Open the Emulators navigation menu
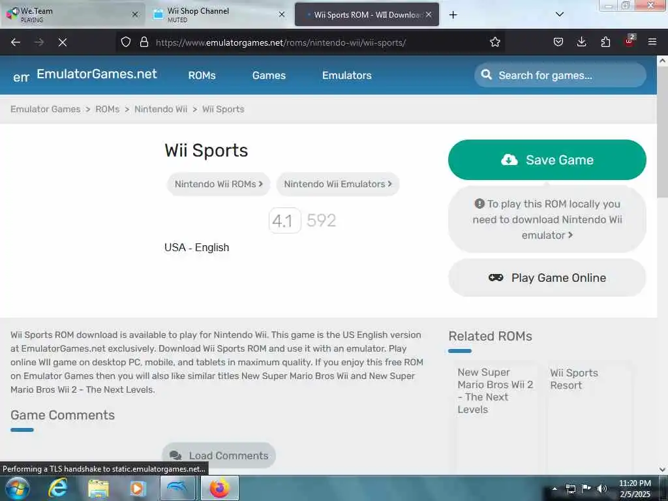 347,76
